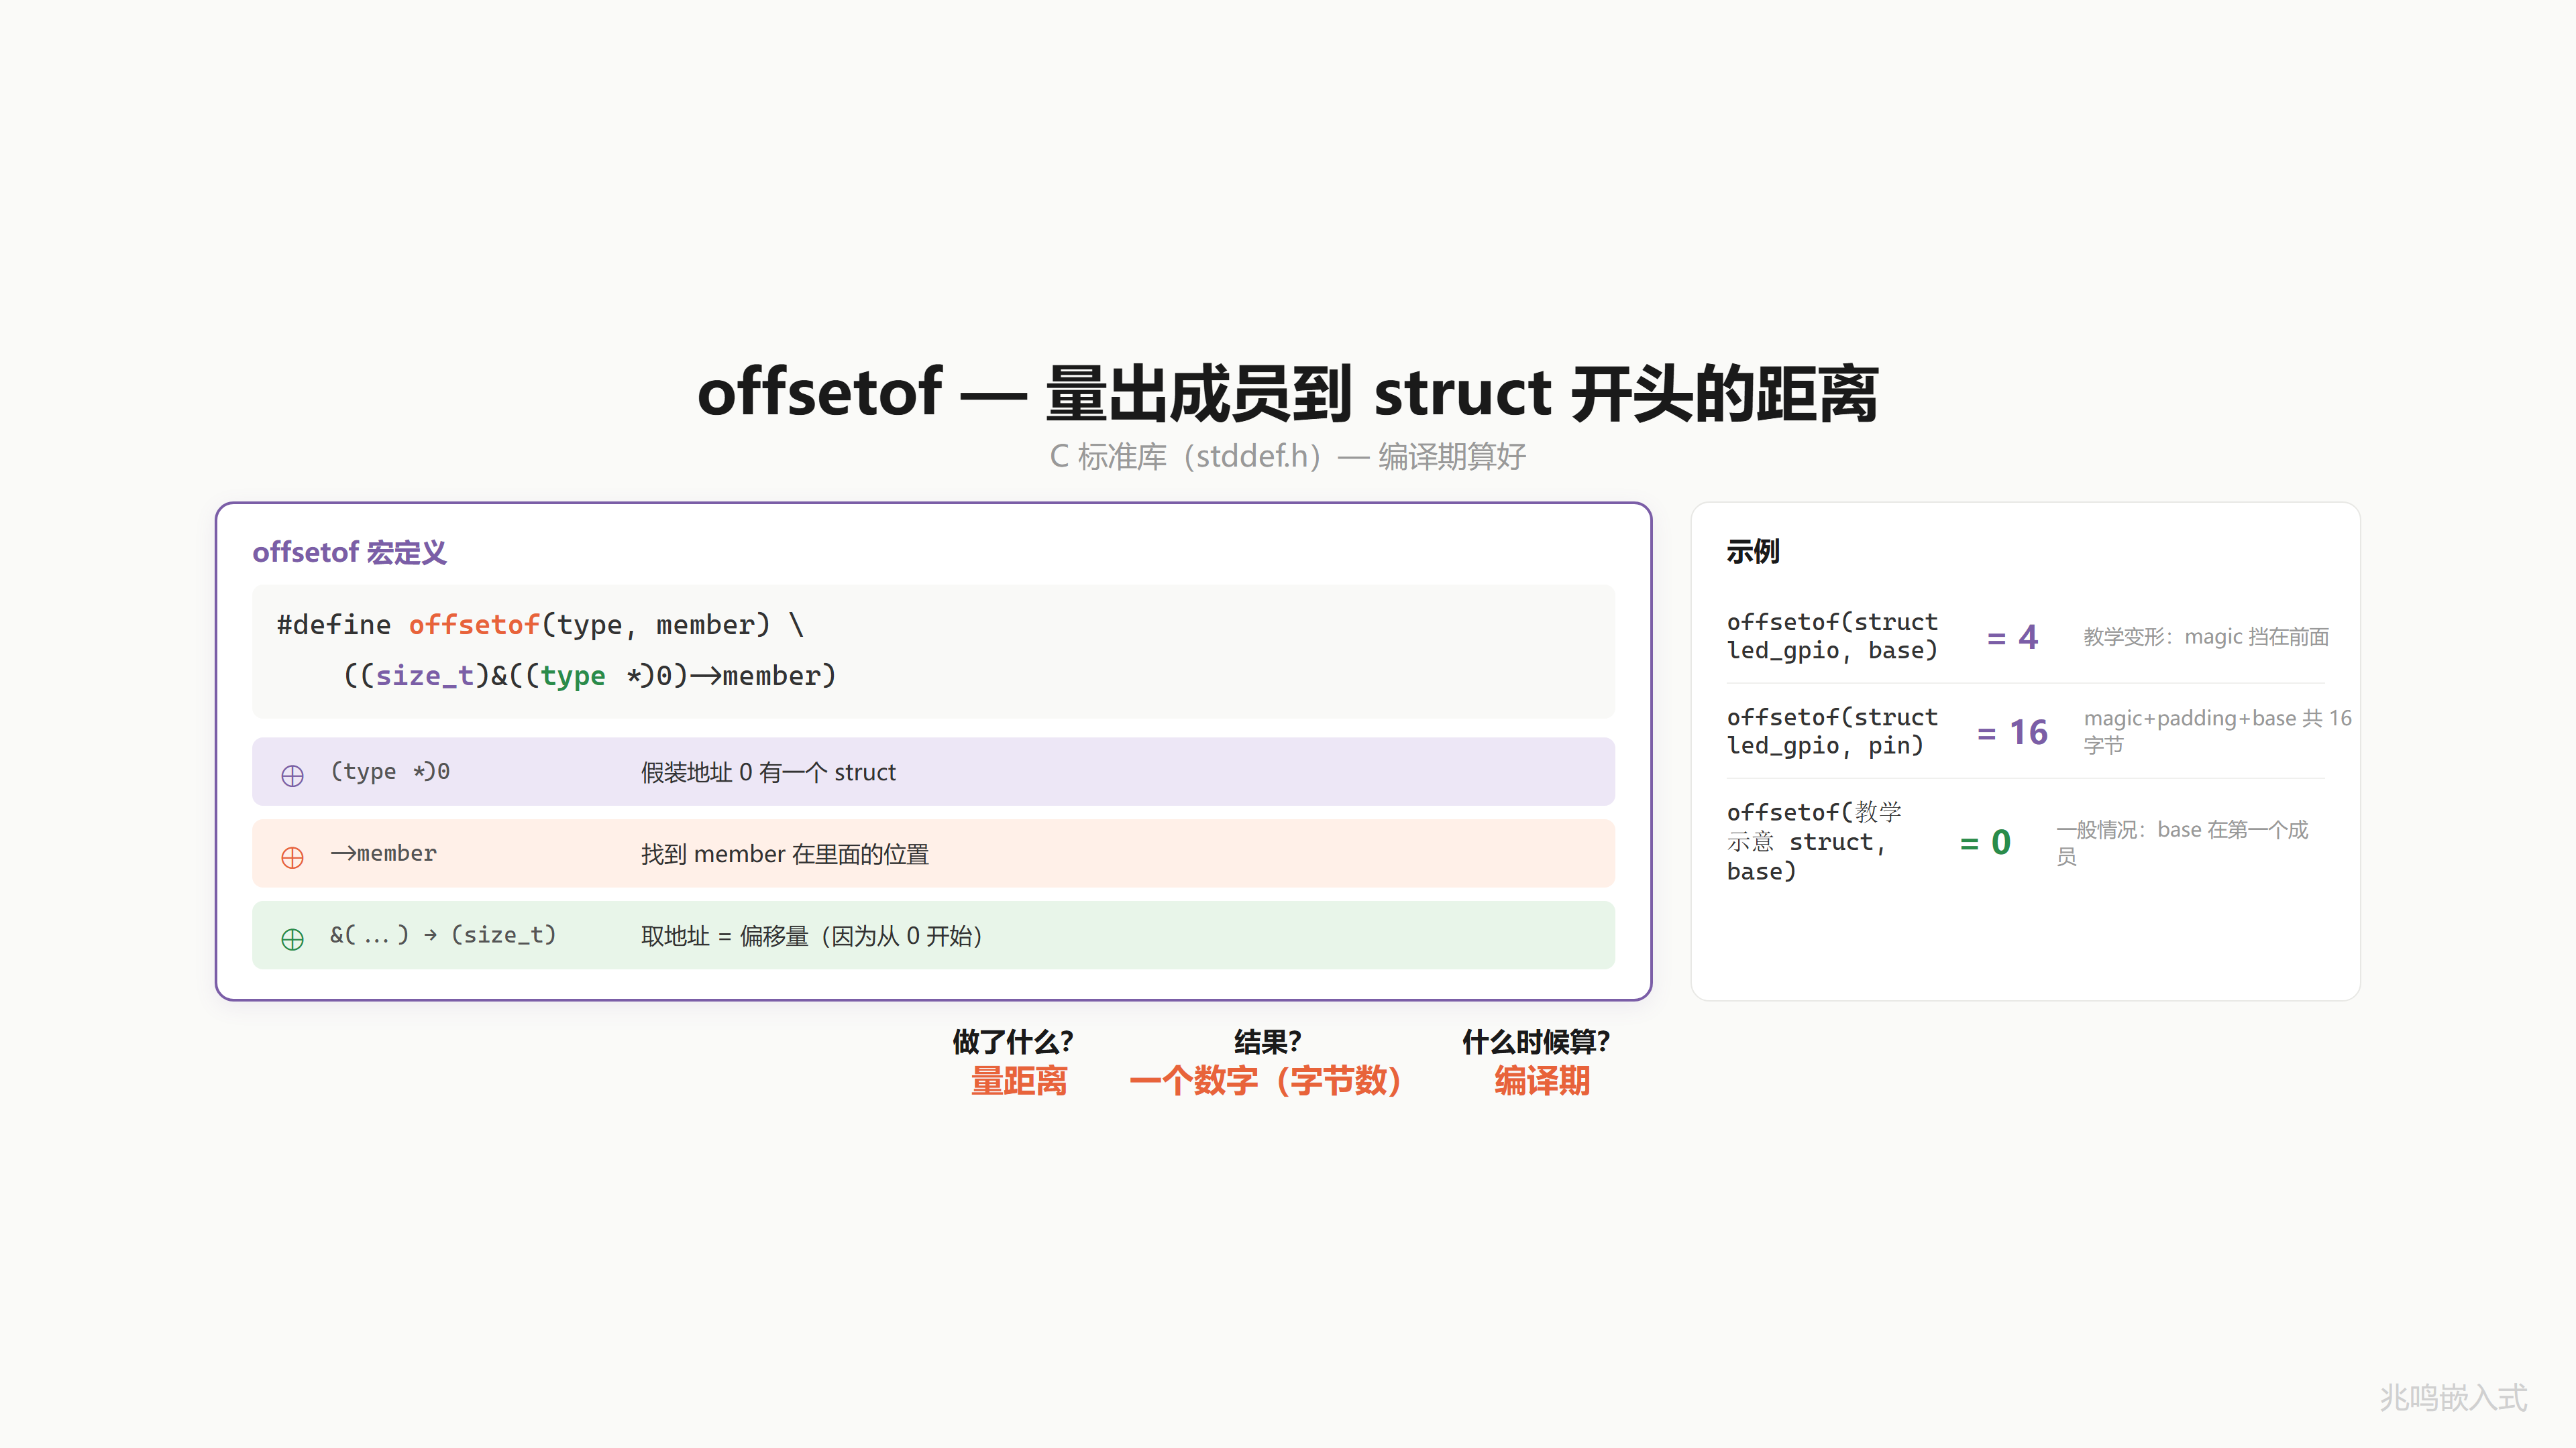Click "offsetof(struct led_gpio, pin)" example
This screenshot has height=1448, width=2576.
(1832, 731)
